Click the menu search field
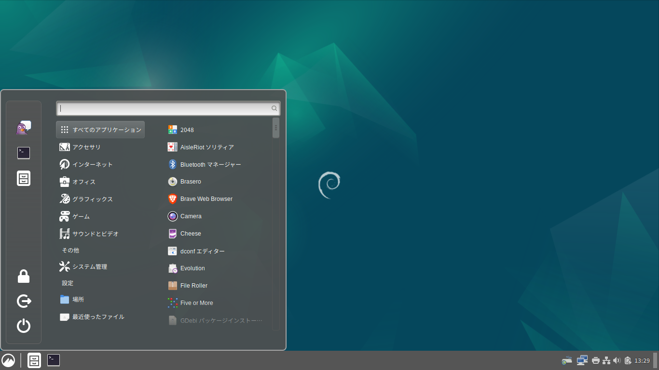The height and width of the screenshot is (370, 659). (164, 108)
